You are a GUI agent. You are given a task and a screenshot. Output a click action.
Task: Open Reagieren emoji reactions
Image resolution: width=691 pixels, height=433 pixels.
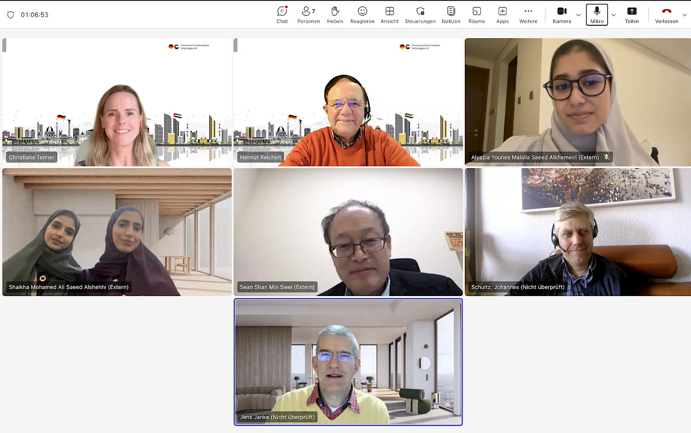362,15
